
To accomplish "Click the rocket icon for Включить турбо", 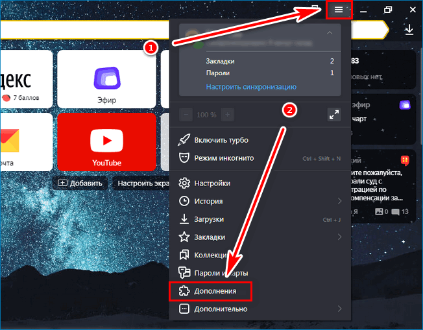I will 184,140.
